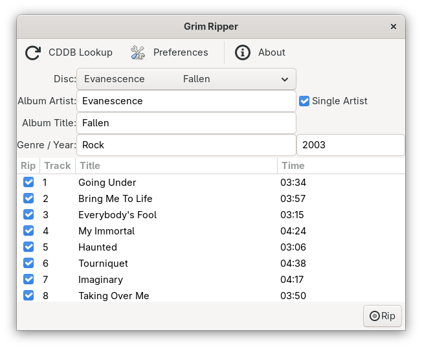Select the Imaginary title
The width and height of the screenshot is (422, 349).
click(x=101, y=279)
